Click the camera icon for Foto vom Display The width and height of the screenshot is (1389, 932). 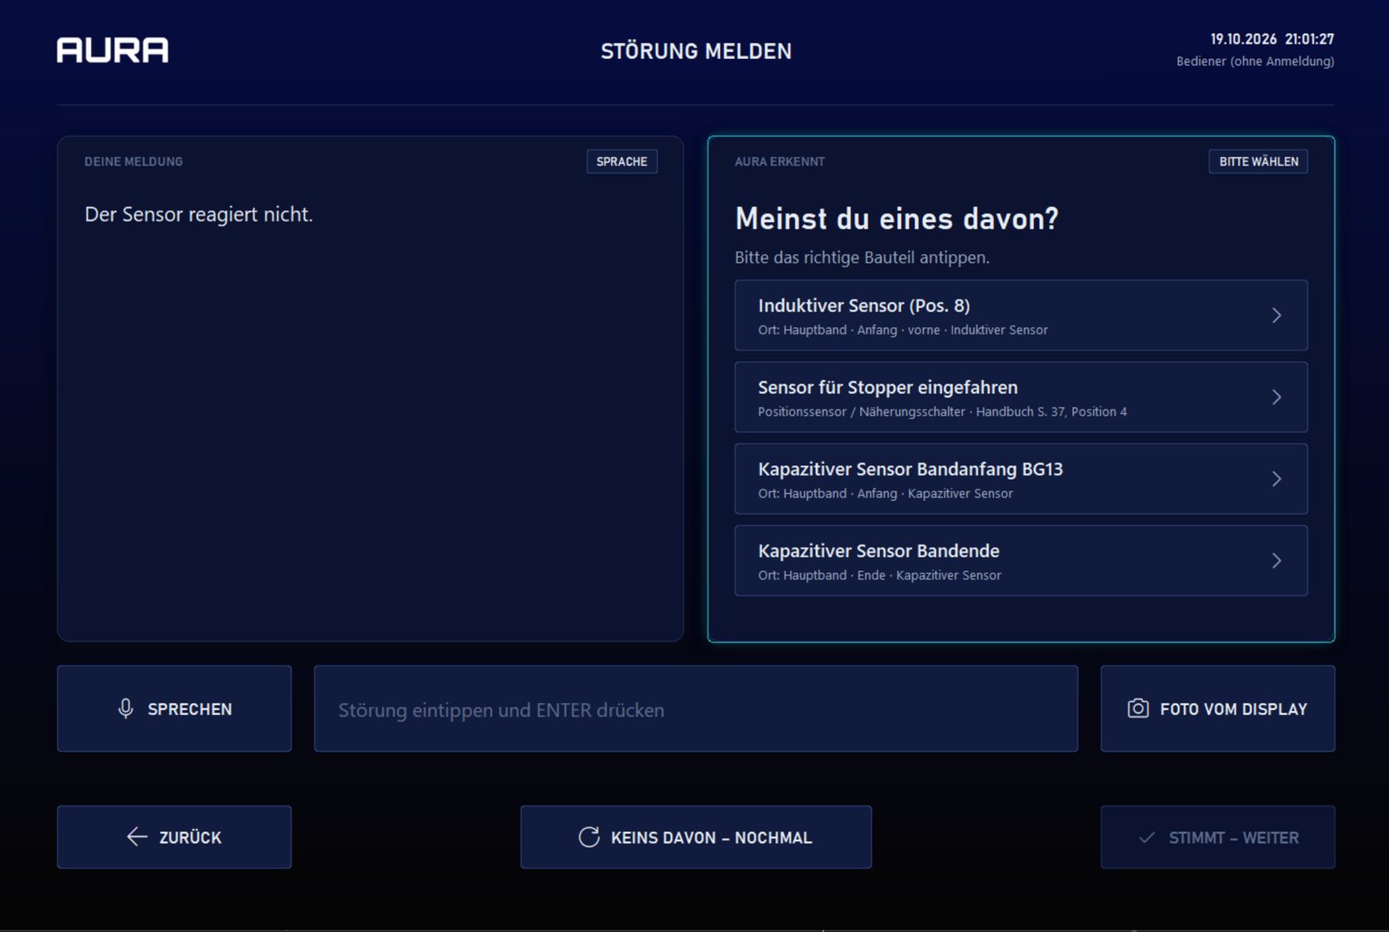[x=1138, y=708]
